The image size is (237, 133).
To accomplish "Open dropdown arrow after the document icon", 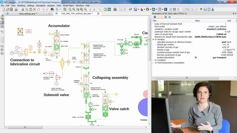I will (x=60, y=9).
